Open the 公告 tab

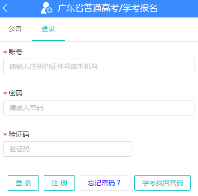[15, 29]
